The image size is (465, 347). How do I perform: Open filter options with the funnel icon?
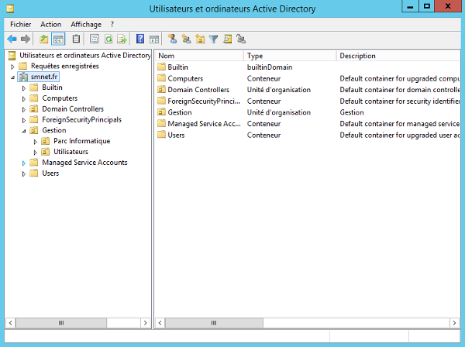[214, 40]
